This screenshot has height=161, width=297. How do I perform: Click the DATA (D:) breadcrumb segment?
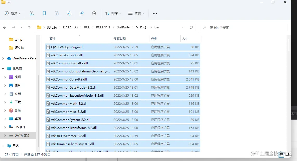click(70, 27)
